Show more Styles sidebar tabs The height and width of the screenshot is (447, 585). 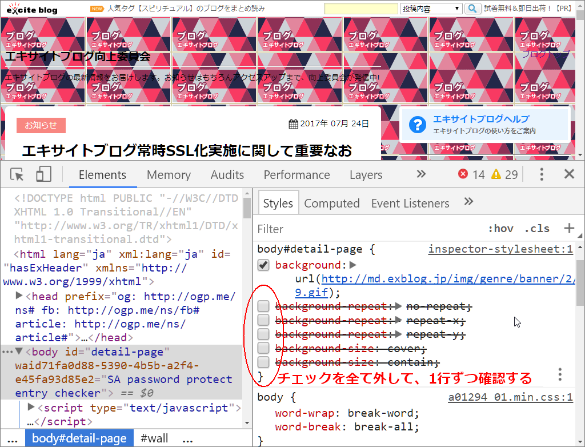coord(468,202)
